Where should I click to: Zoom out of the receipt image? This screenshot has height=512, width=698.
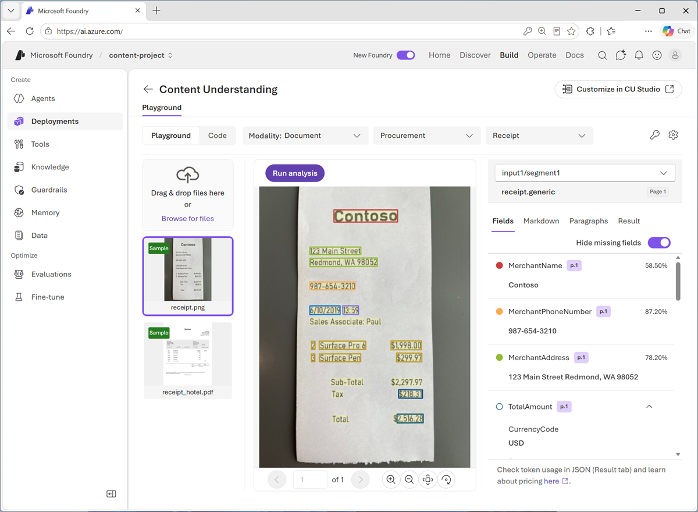tap(409, 479)
